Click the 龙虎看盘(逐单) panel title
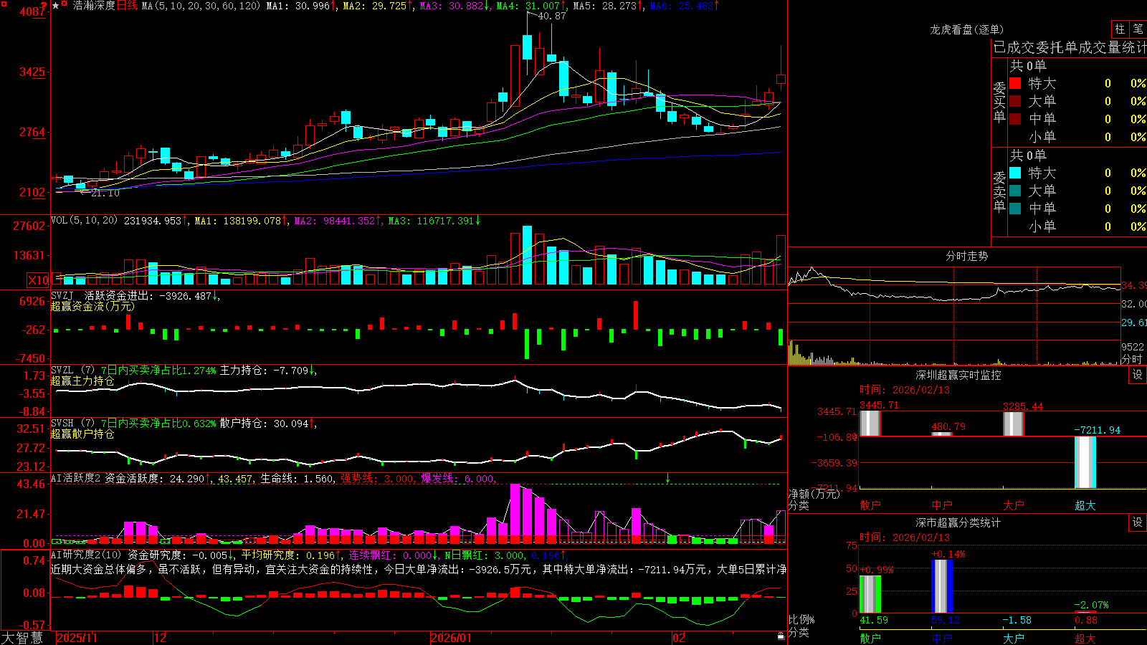Image resolution: width=1147 pixels, height=645 pixels. click(x=966, y=29)
